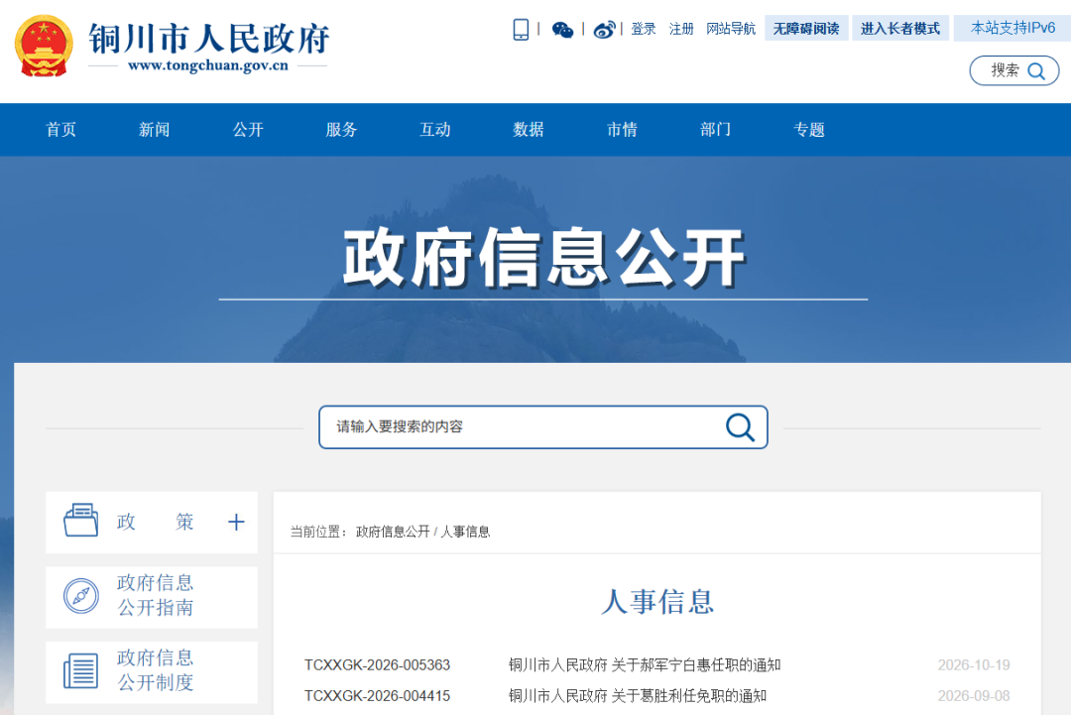Open 部门 navigation item
This screenshot has width=1071, height=715.
click(x=716, y=130)
